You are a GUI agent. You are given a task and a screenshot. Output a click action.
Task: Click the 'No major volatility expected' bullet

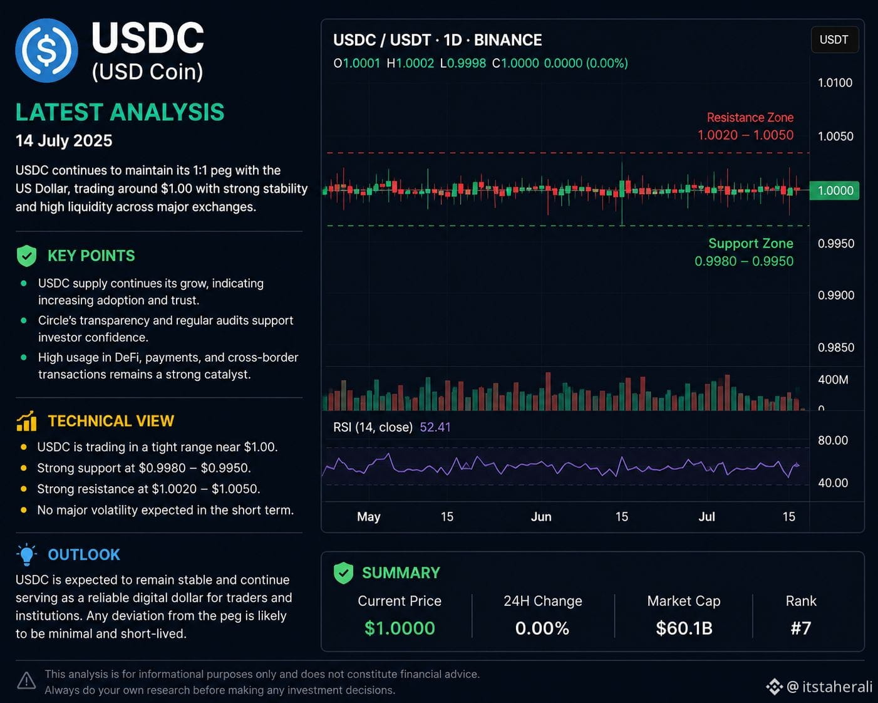click(x=165, y=510)
